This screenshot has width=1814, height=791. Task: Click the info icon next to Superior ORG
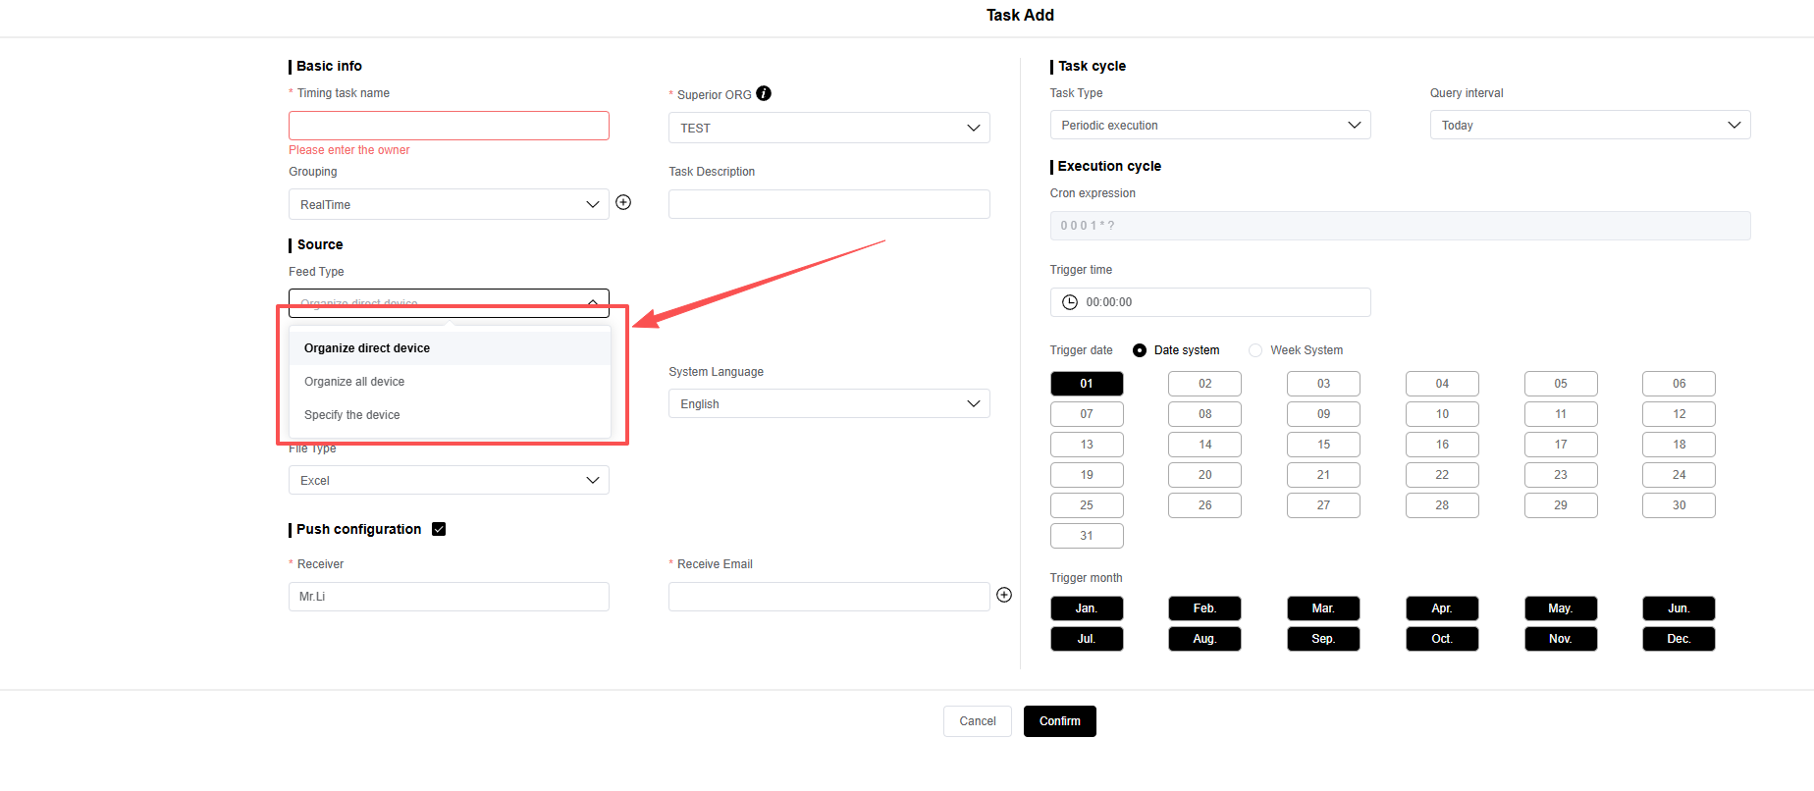point(764,94)
